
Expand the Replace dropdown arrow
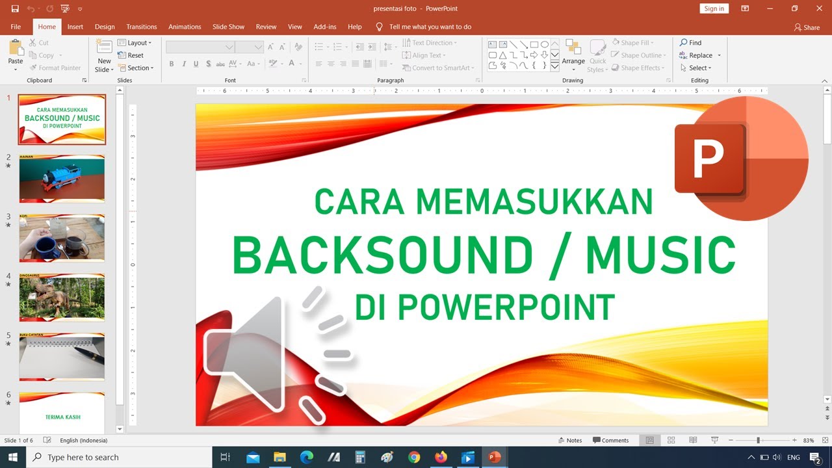click(x=719, y=55)
